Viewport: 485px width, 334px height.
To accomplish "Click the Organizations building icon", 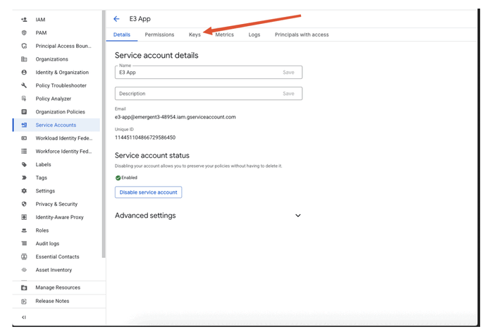I will tap(24, 59).
